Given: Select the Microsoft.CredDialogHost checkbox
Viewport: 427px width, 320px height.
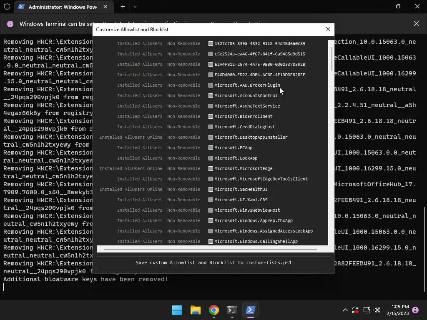Looking at the screenshot, I should pyautogui.click(x=211, y=127).
